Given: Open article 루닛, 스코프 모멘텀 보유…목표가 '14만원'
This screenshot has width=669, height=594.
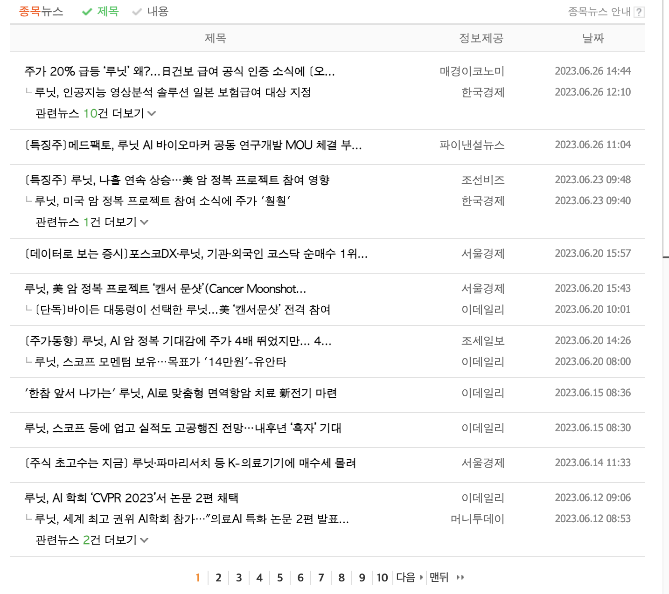Looking at the screenshot, I should click(x=160, y=362).
